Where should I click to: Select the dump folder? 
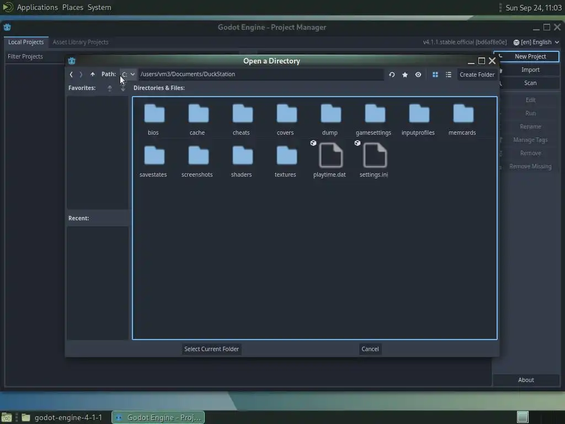click(x=330, y=120)
